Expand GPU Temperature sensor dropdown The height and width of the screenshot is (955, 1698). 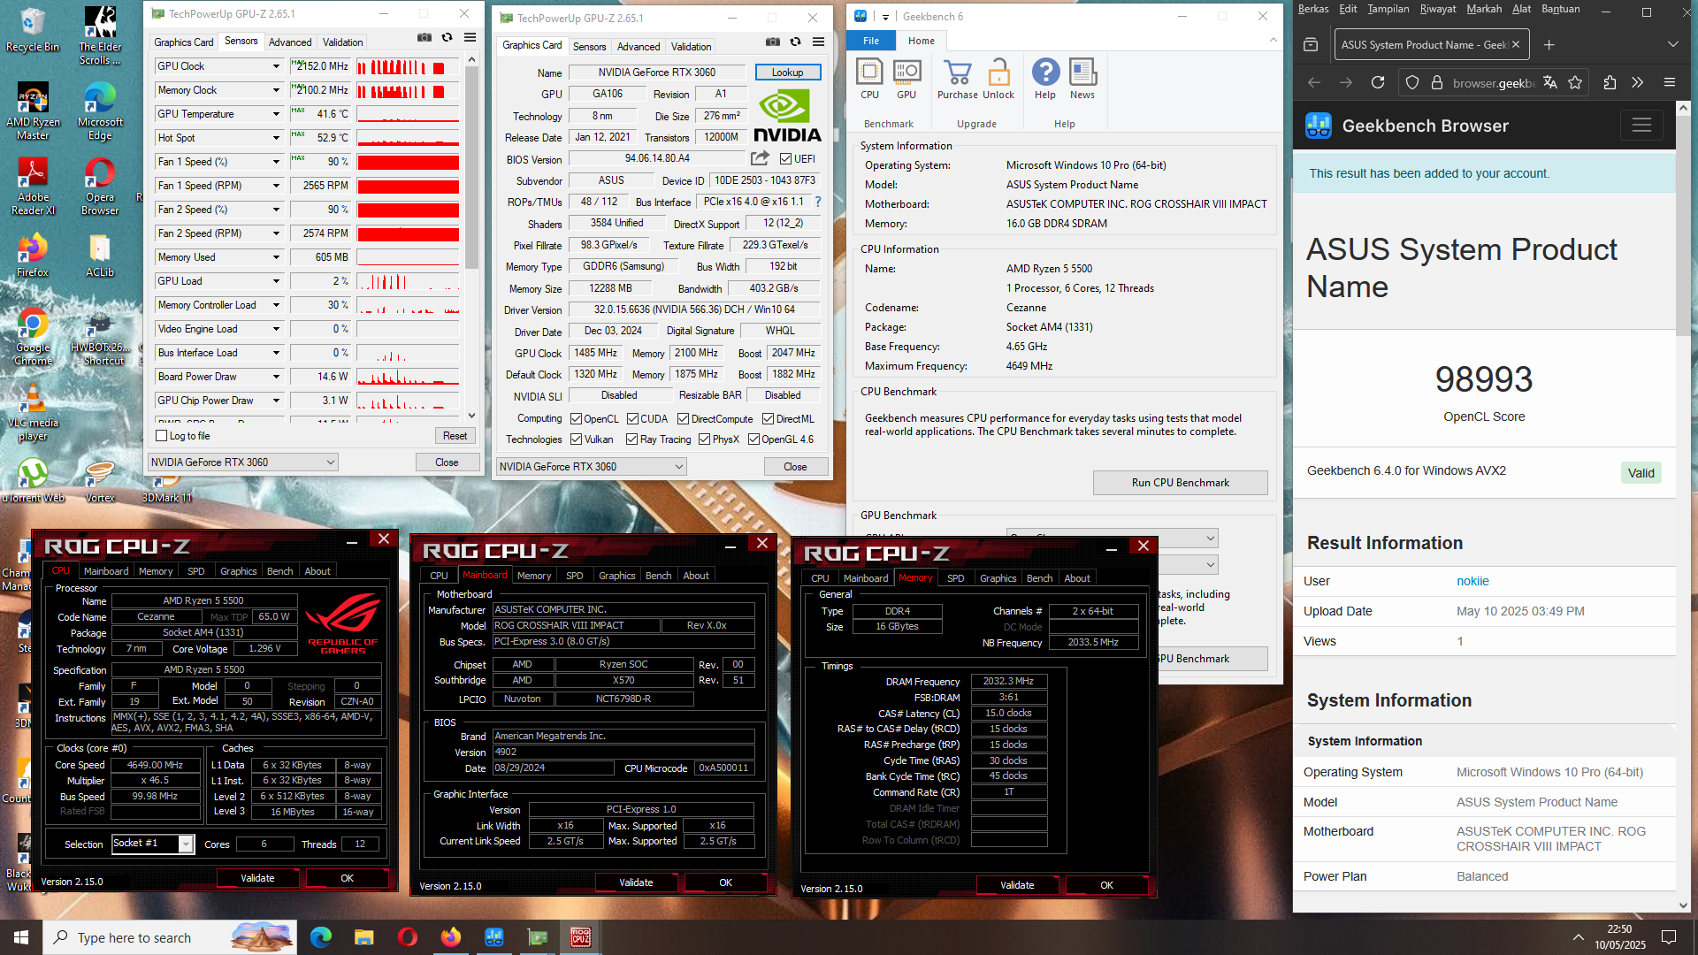(x=276, y=114)
